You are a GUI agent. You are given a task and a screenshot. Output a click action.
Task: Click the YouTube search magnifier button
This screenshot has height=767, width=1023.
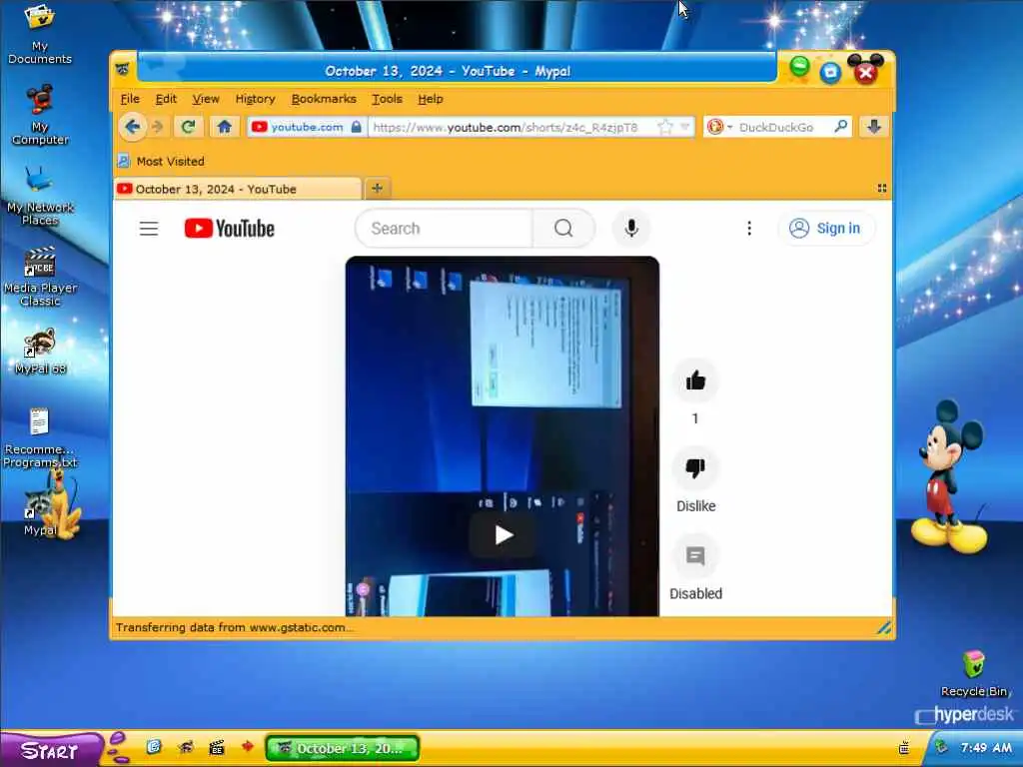point(563,229)
